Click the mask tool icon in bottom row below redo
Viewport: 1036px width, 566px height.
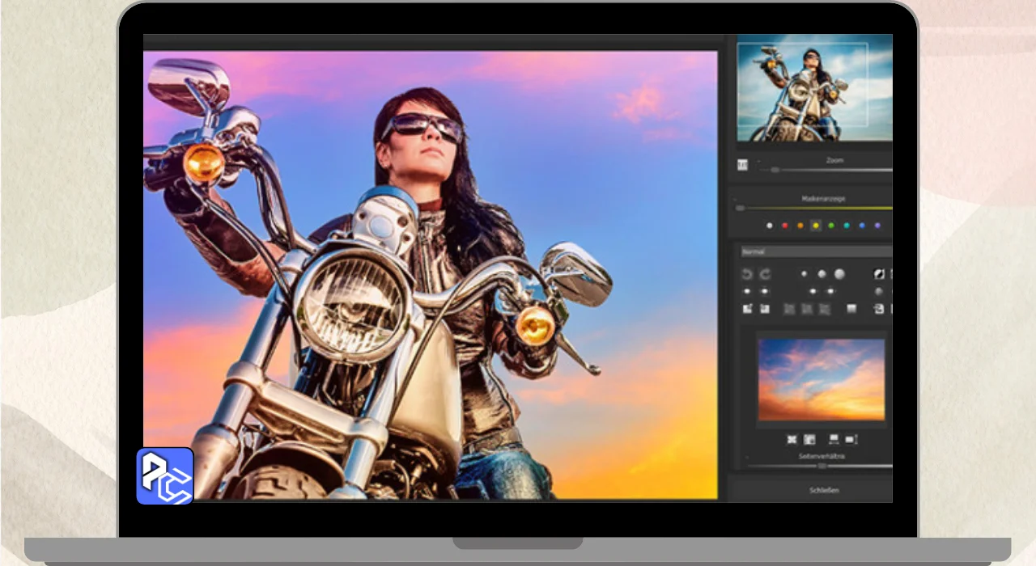765,309
